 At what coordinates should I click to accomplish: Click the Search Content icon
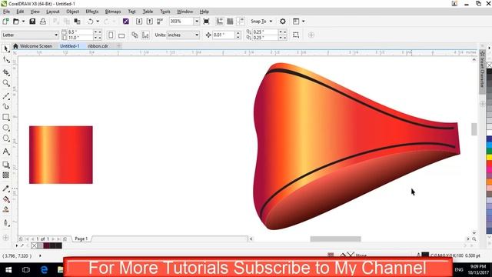(x=126, y=22)
